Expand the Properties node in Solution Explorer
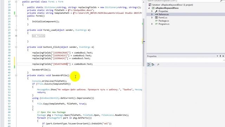Image resolution: width=225 pixels, height=127 pixels. [152, 11]
